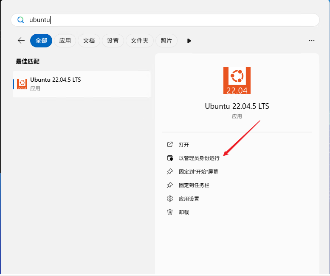330x276 pixels.
Task: Click the large Ubuntu 22.04 logo
Action: [x=237, y=80]
